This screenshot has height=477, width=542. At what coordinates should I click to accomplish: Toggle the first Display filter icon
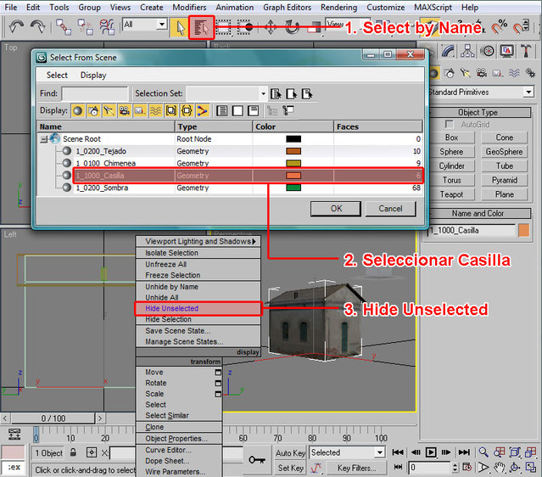click(77, 110)
